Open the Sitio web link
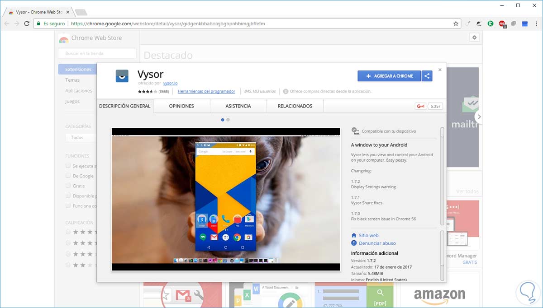Viewport: 543px width, 308px height. click(x=368, y=235)
